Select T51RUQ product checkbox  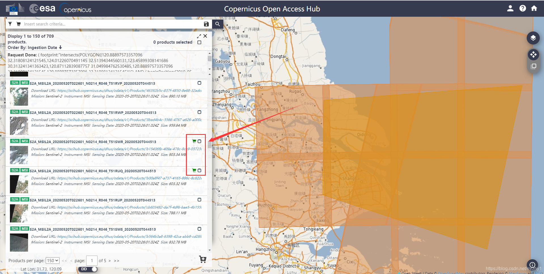[x=199, y=171]
